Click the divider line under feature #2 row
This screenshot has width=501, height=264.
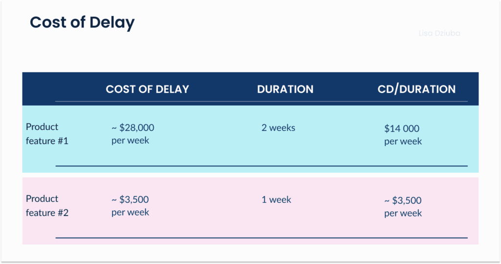(261, 238)
